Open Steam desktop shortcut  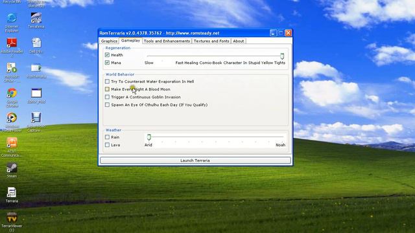pos(12,170)
